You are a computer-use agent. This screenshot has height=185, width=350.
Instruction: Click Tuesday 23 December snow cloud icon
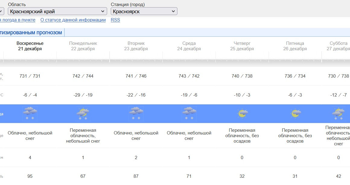[136, 113]
